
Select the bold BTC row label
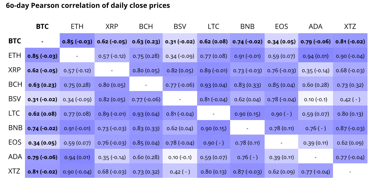tap(15, 41)
